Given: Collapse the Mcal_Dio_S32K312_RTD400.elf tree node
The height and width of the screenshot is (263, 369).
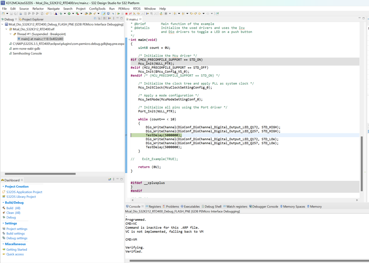Looking at the screenshot, I should click(x=6, y=29).
